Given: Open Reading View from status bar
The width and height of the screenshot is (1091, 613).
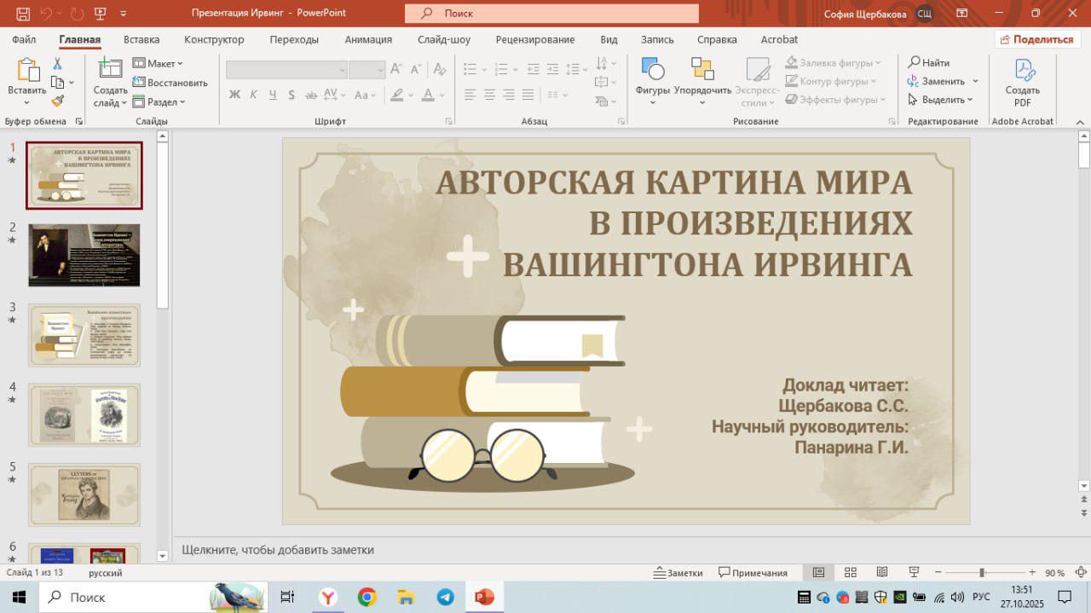Looking at the screenshot, I should (x=882, y=573).
